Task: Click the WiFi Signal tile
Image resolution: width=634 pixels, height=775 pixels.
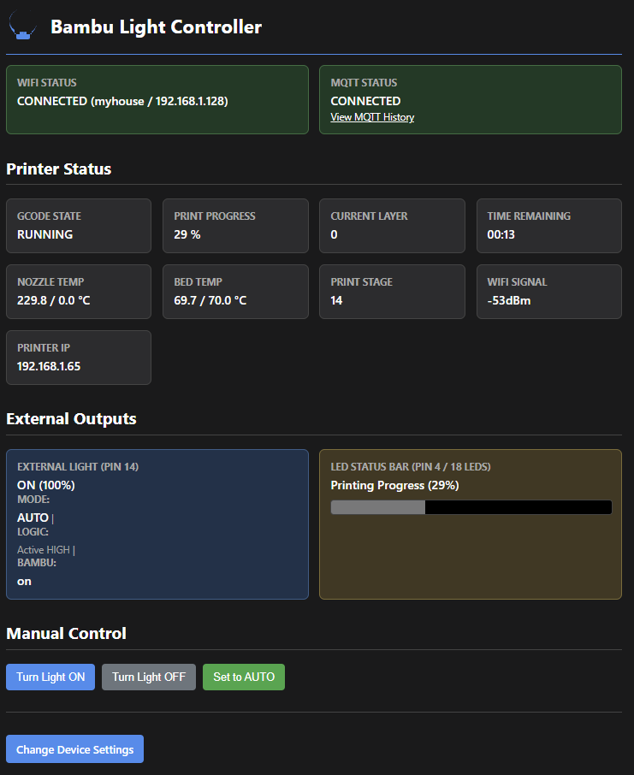Action: (548, 292)
